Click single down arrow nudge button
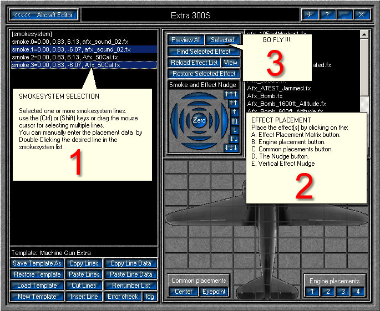380x311 pixels. click(x=234, y=130)
